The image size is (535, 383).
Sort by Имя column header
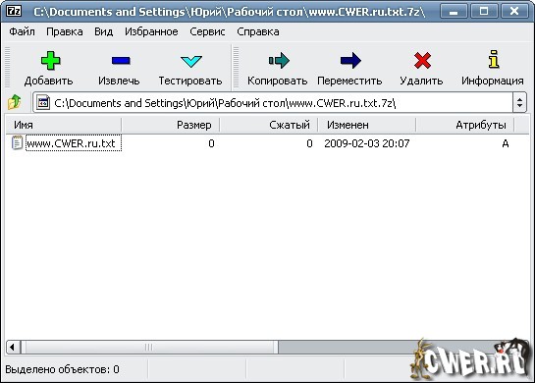tap(64, 125)
